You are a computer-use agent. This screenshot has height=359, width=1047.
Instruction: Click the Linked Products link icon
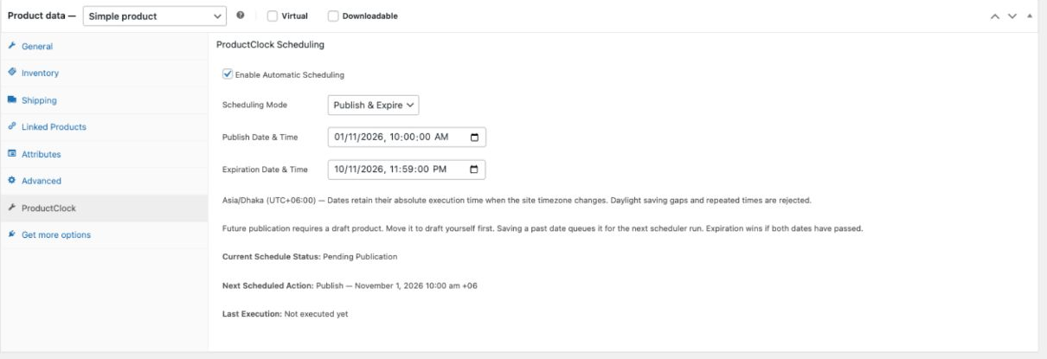click(x=11, y=127)
